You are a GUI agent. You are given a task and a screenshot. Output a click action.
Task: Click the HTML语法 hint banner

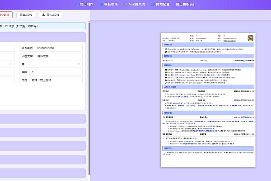pos(43,26)
